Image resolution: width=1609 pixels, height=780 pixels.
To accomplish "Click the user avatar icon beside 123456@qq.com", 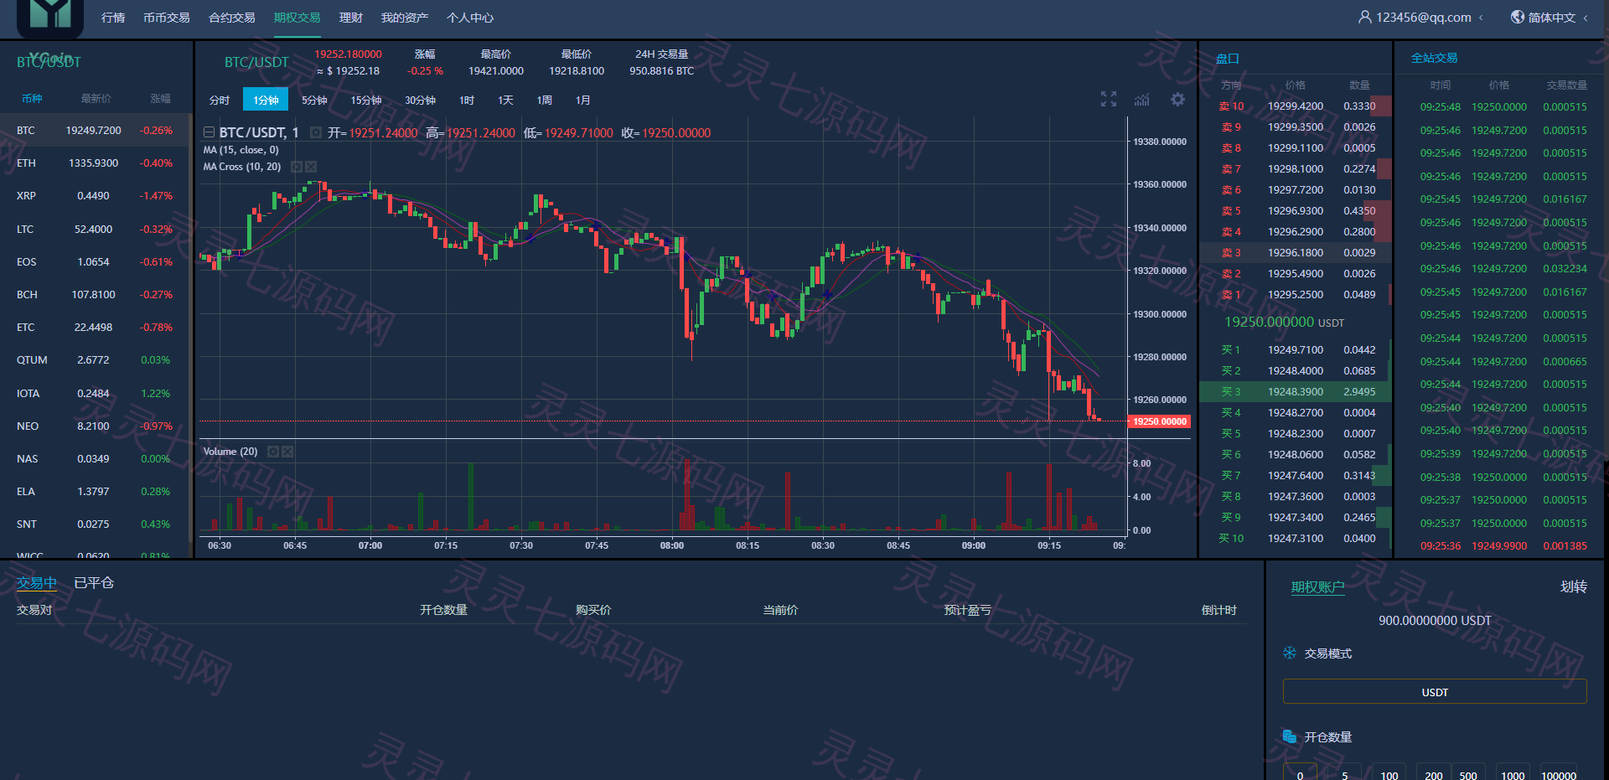I will coord(1364,17).
